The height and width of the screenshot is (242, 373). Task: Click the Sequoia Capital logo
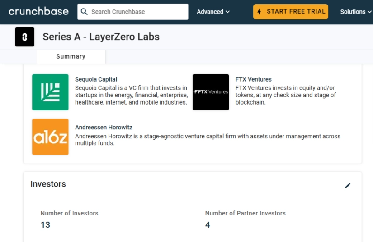(50, 92)
